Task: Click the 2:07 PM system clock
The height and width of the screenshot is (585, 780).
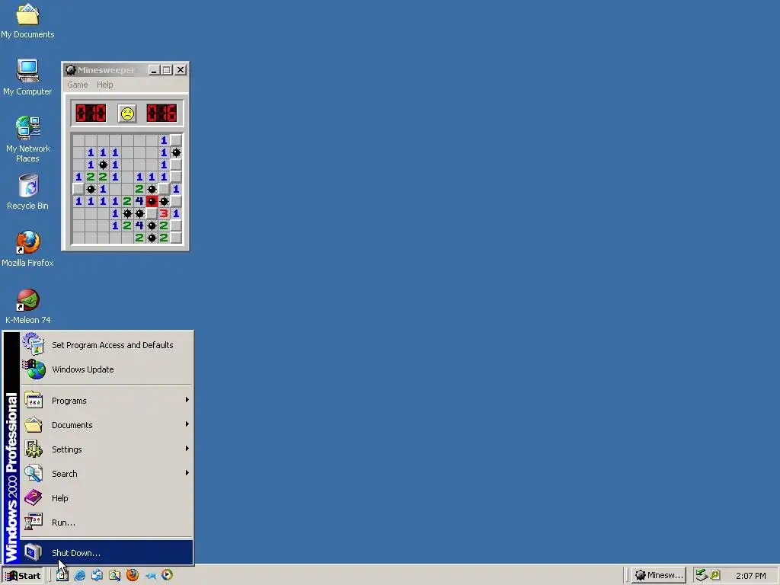Action: [x=750, y=576]
